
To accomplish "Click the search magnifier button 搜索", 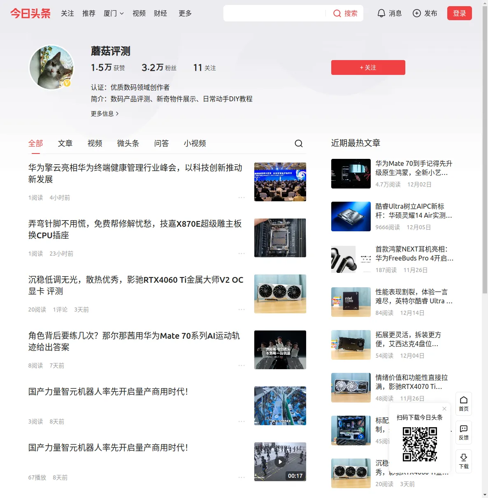I will tap(345, 13).
